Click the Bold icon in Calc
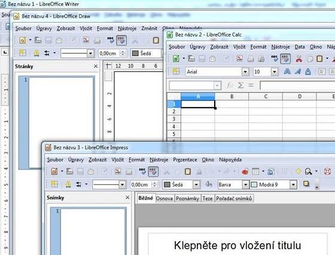The image size is (335, 255). coord(287,72)
